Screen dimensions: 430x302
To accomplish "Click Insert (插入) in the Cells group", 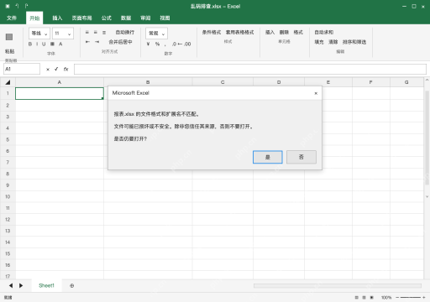I will (x=270, y=33).
